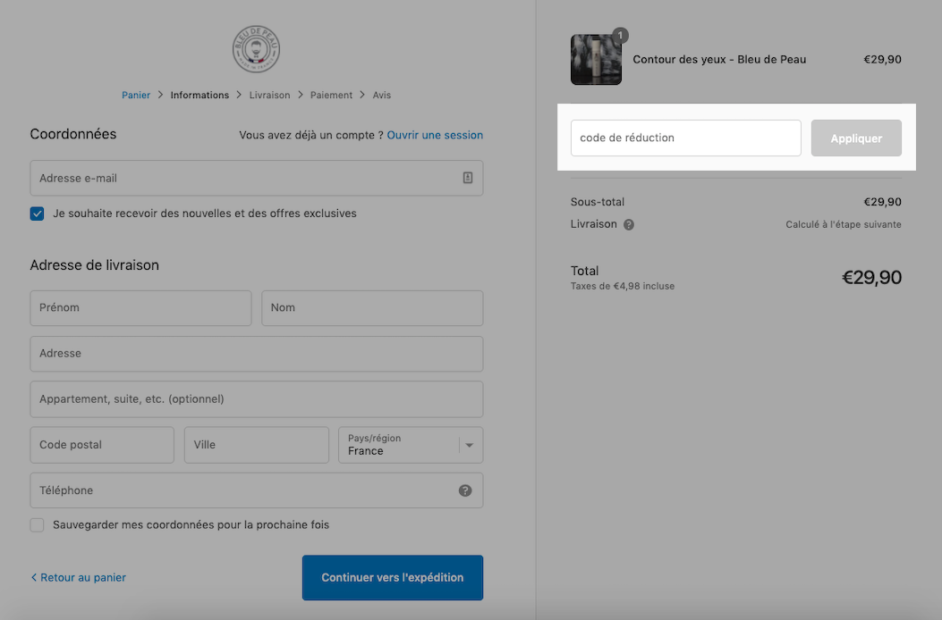Click the Appliquer discount button
The width and height of the screenshot is (942, 620).
click(856, 138)
